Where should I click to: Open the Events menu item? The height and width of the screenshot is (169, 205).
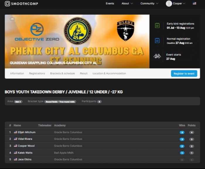[x=110, y=4]
